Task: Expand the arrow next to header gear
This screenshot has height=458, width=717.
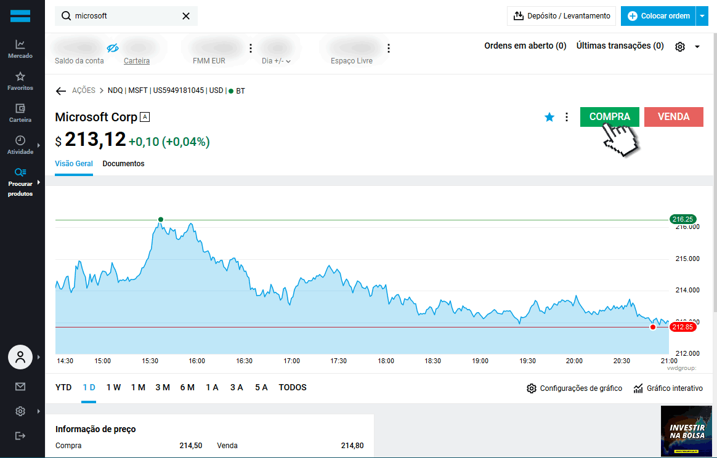Action: [x=697, y=47]
